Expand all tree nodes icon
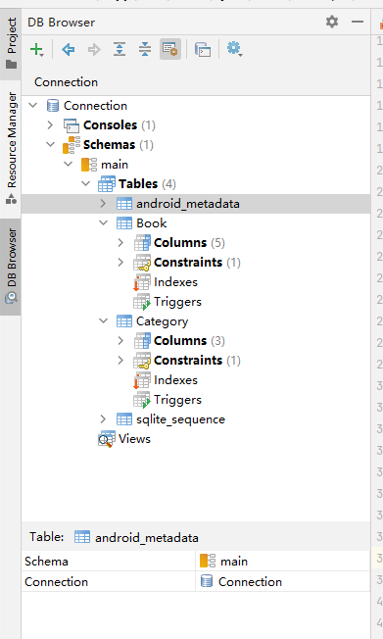The image size is (383, 639). coord(120,49)
